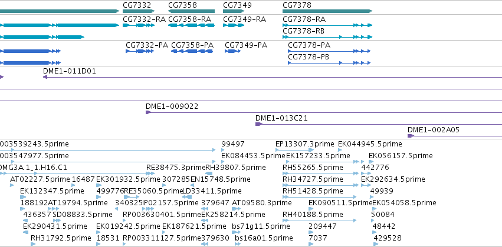The image size is (502, 247).
Task: Select EST EN15748.5prime
Action: click(220, 180)
